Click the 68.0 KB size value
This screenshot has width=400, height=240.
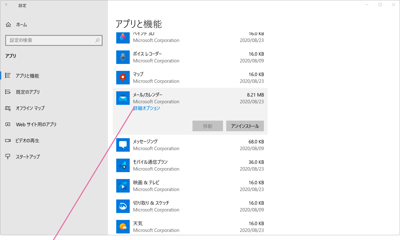click(256, 142)
